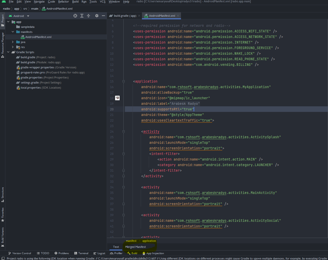Open gradle.properties (Project Properties) file

[x=44, y=77]
